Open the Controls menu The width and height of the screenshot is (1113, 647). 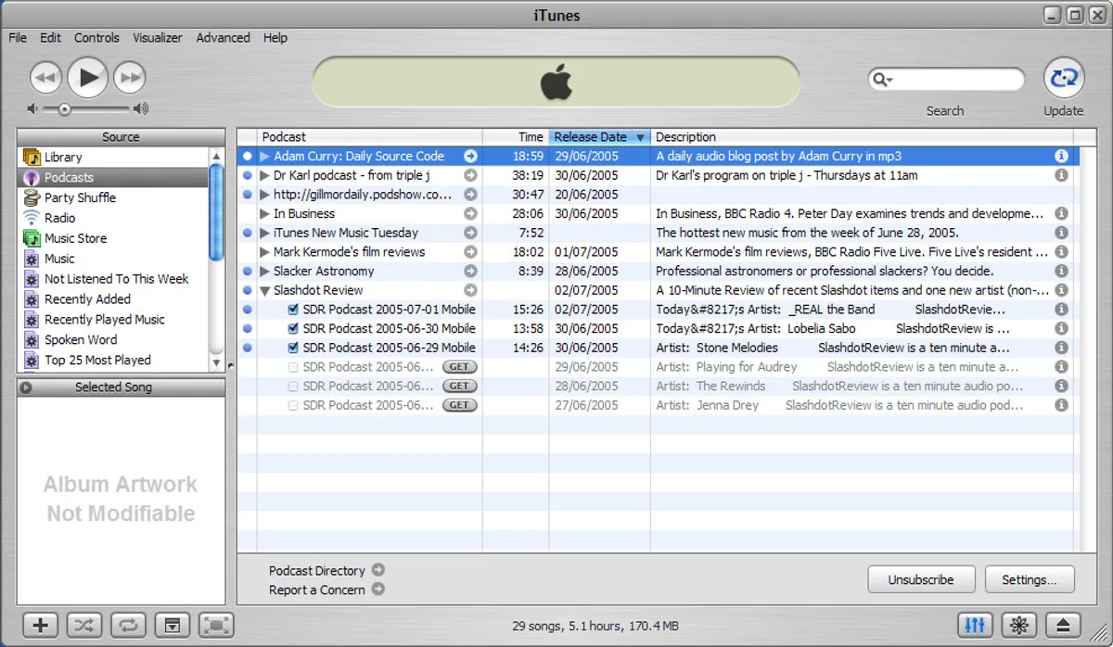[x=96, y=38]
